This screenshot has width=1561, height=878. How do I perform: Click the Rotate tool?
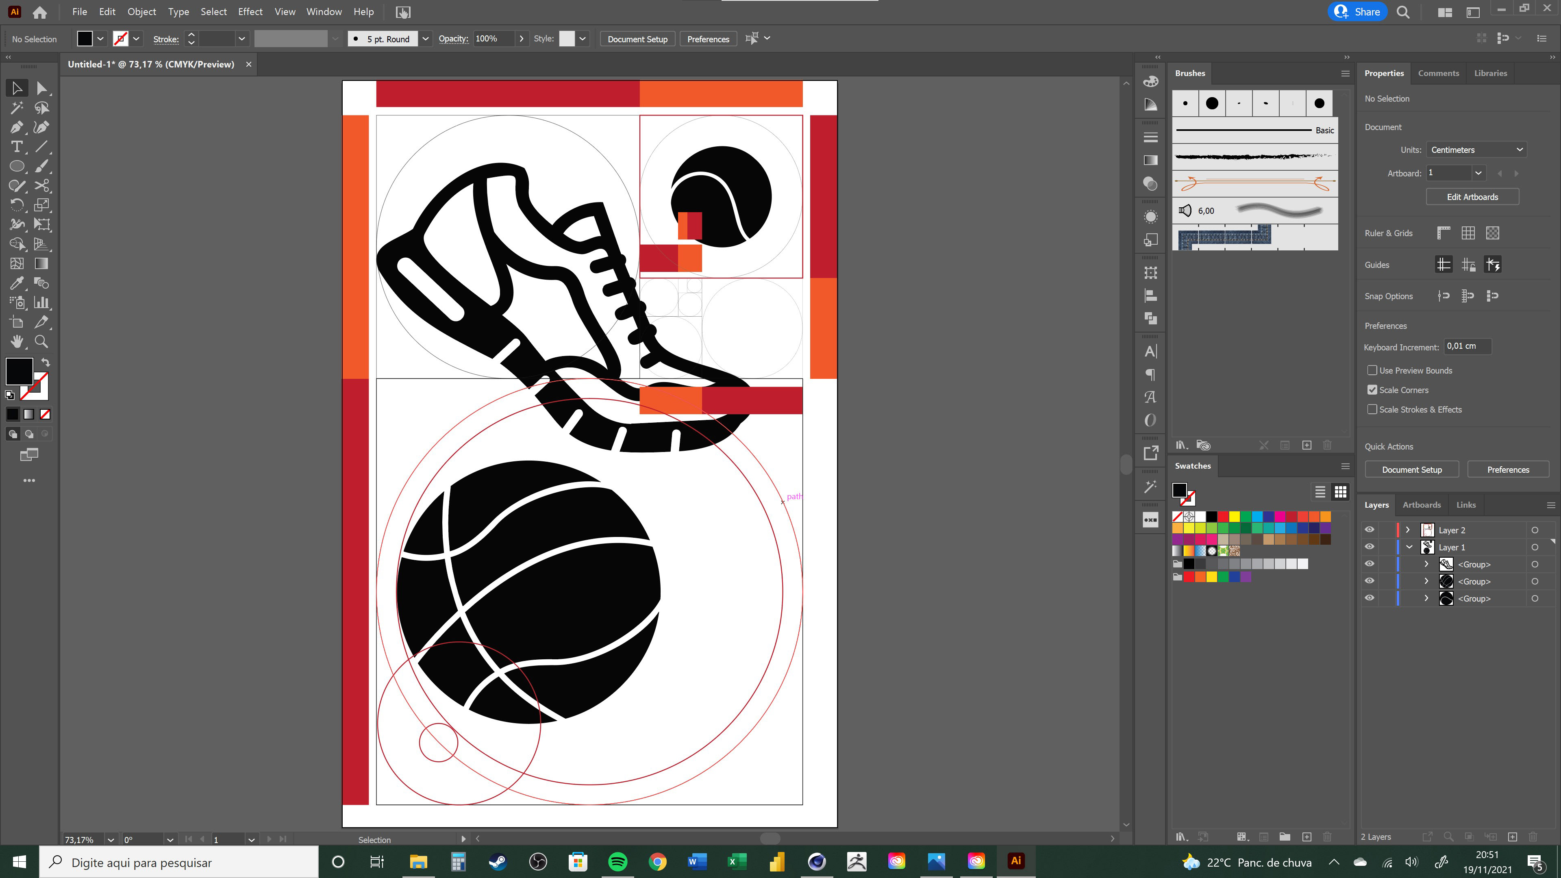[16, 205]
